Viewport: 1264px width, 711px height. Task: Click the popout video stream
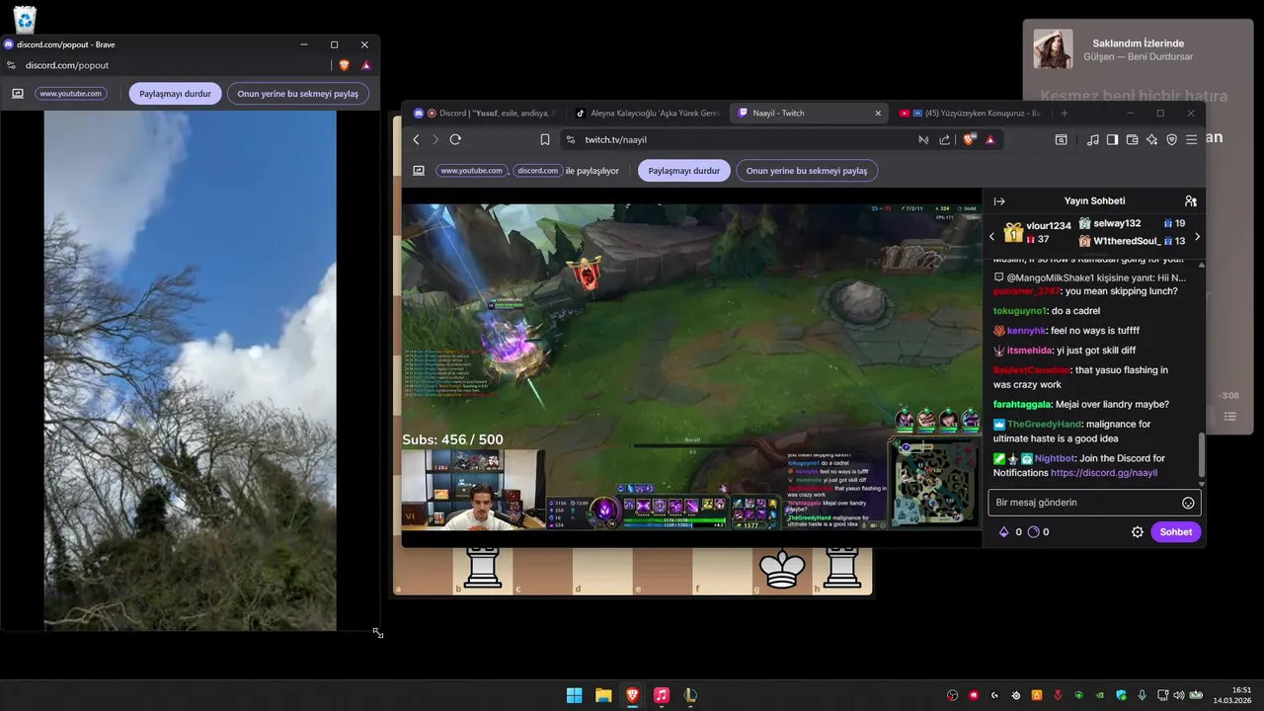click(190, 370)
